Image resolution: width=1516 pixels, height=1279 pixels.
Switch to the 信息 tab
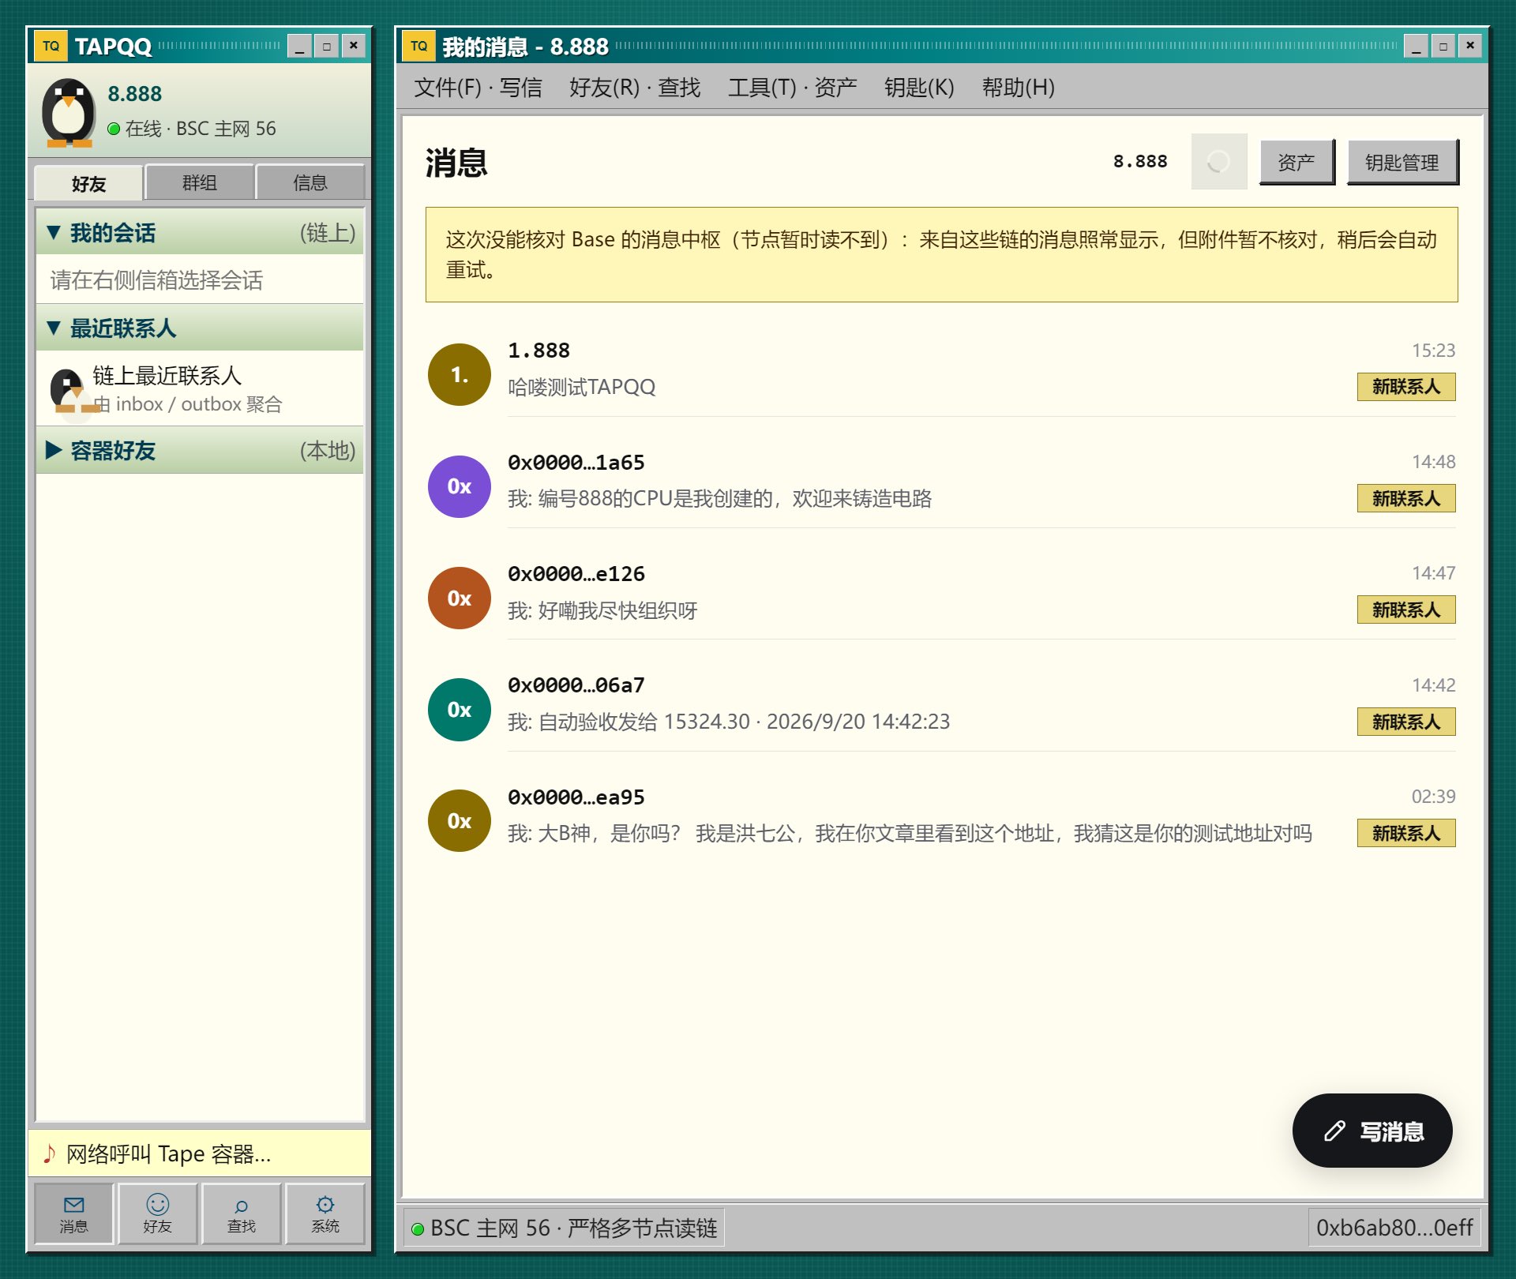tap(310, 182)
